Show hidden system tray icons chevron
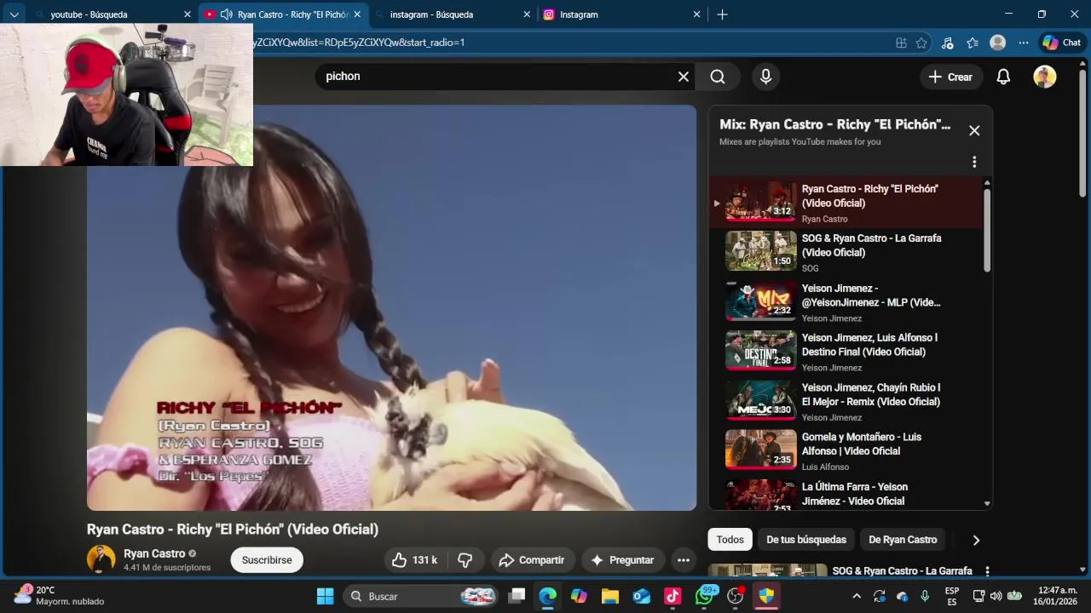The image size is (1091, 613). 857,596
